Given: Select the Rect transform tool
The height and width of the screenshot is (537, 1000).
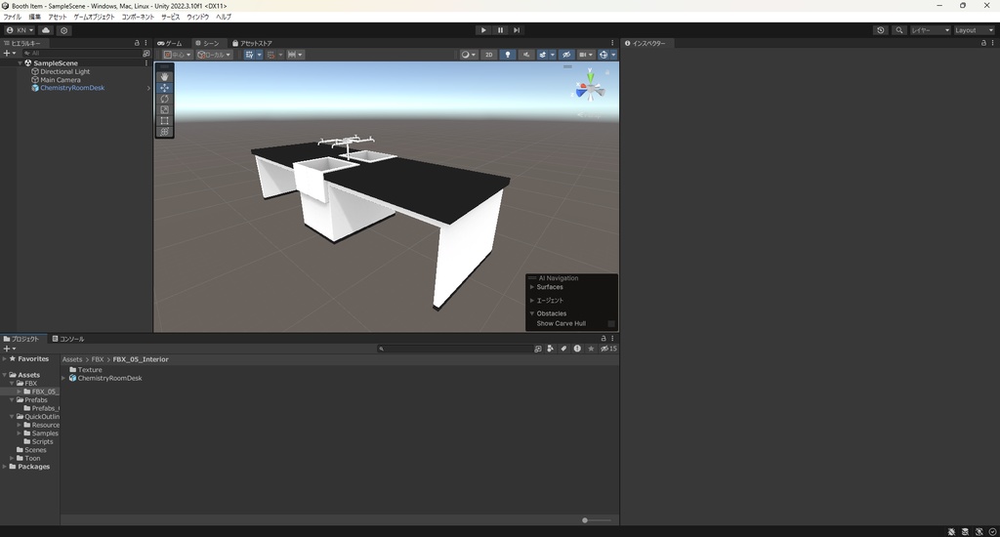Looking at the screenshot, I should click(x=164, y=120).
